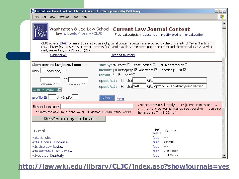Open the Adelaide Law Review link
This screenshot has width=239, height=179.
48,147
